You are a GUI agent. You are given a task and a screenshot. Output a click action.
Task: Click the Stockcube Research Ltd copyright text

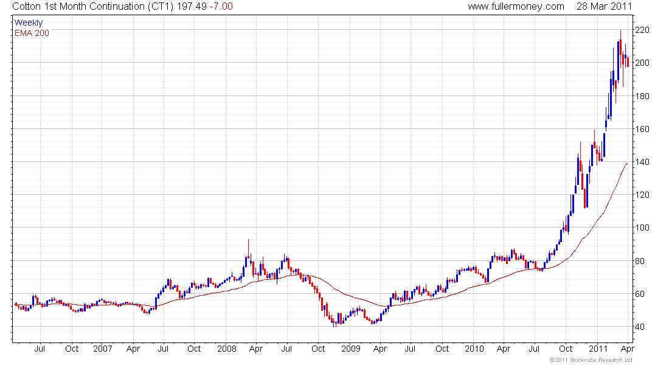[591, 360]
